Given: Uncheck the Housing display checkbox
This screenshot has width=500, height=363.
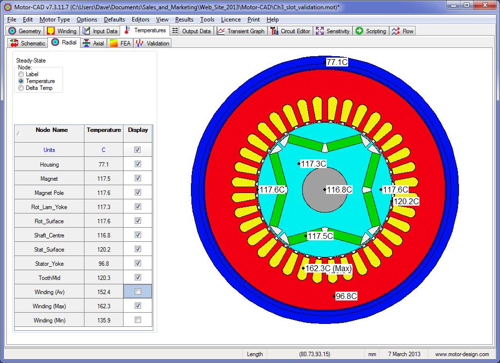Looking at the screenshot, I should [x=138, y=164].
